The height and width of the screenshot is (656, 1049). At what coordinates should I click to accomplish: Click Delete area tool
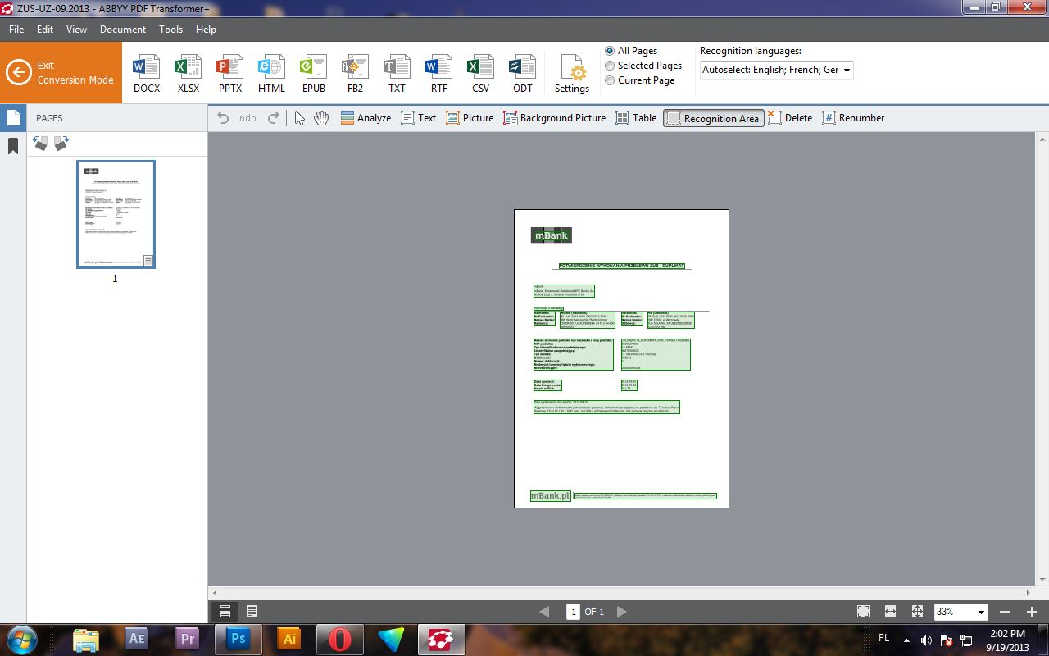point(790,118)
